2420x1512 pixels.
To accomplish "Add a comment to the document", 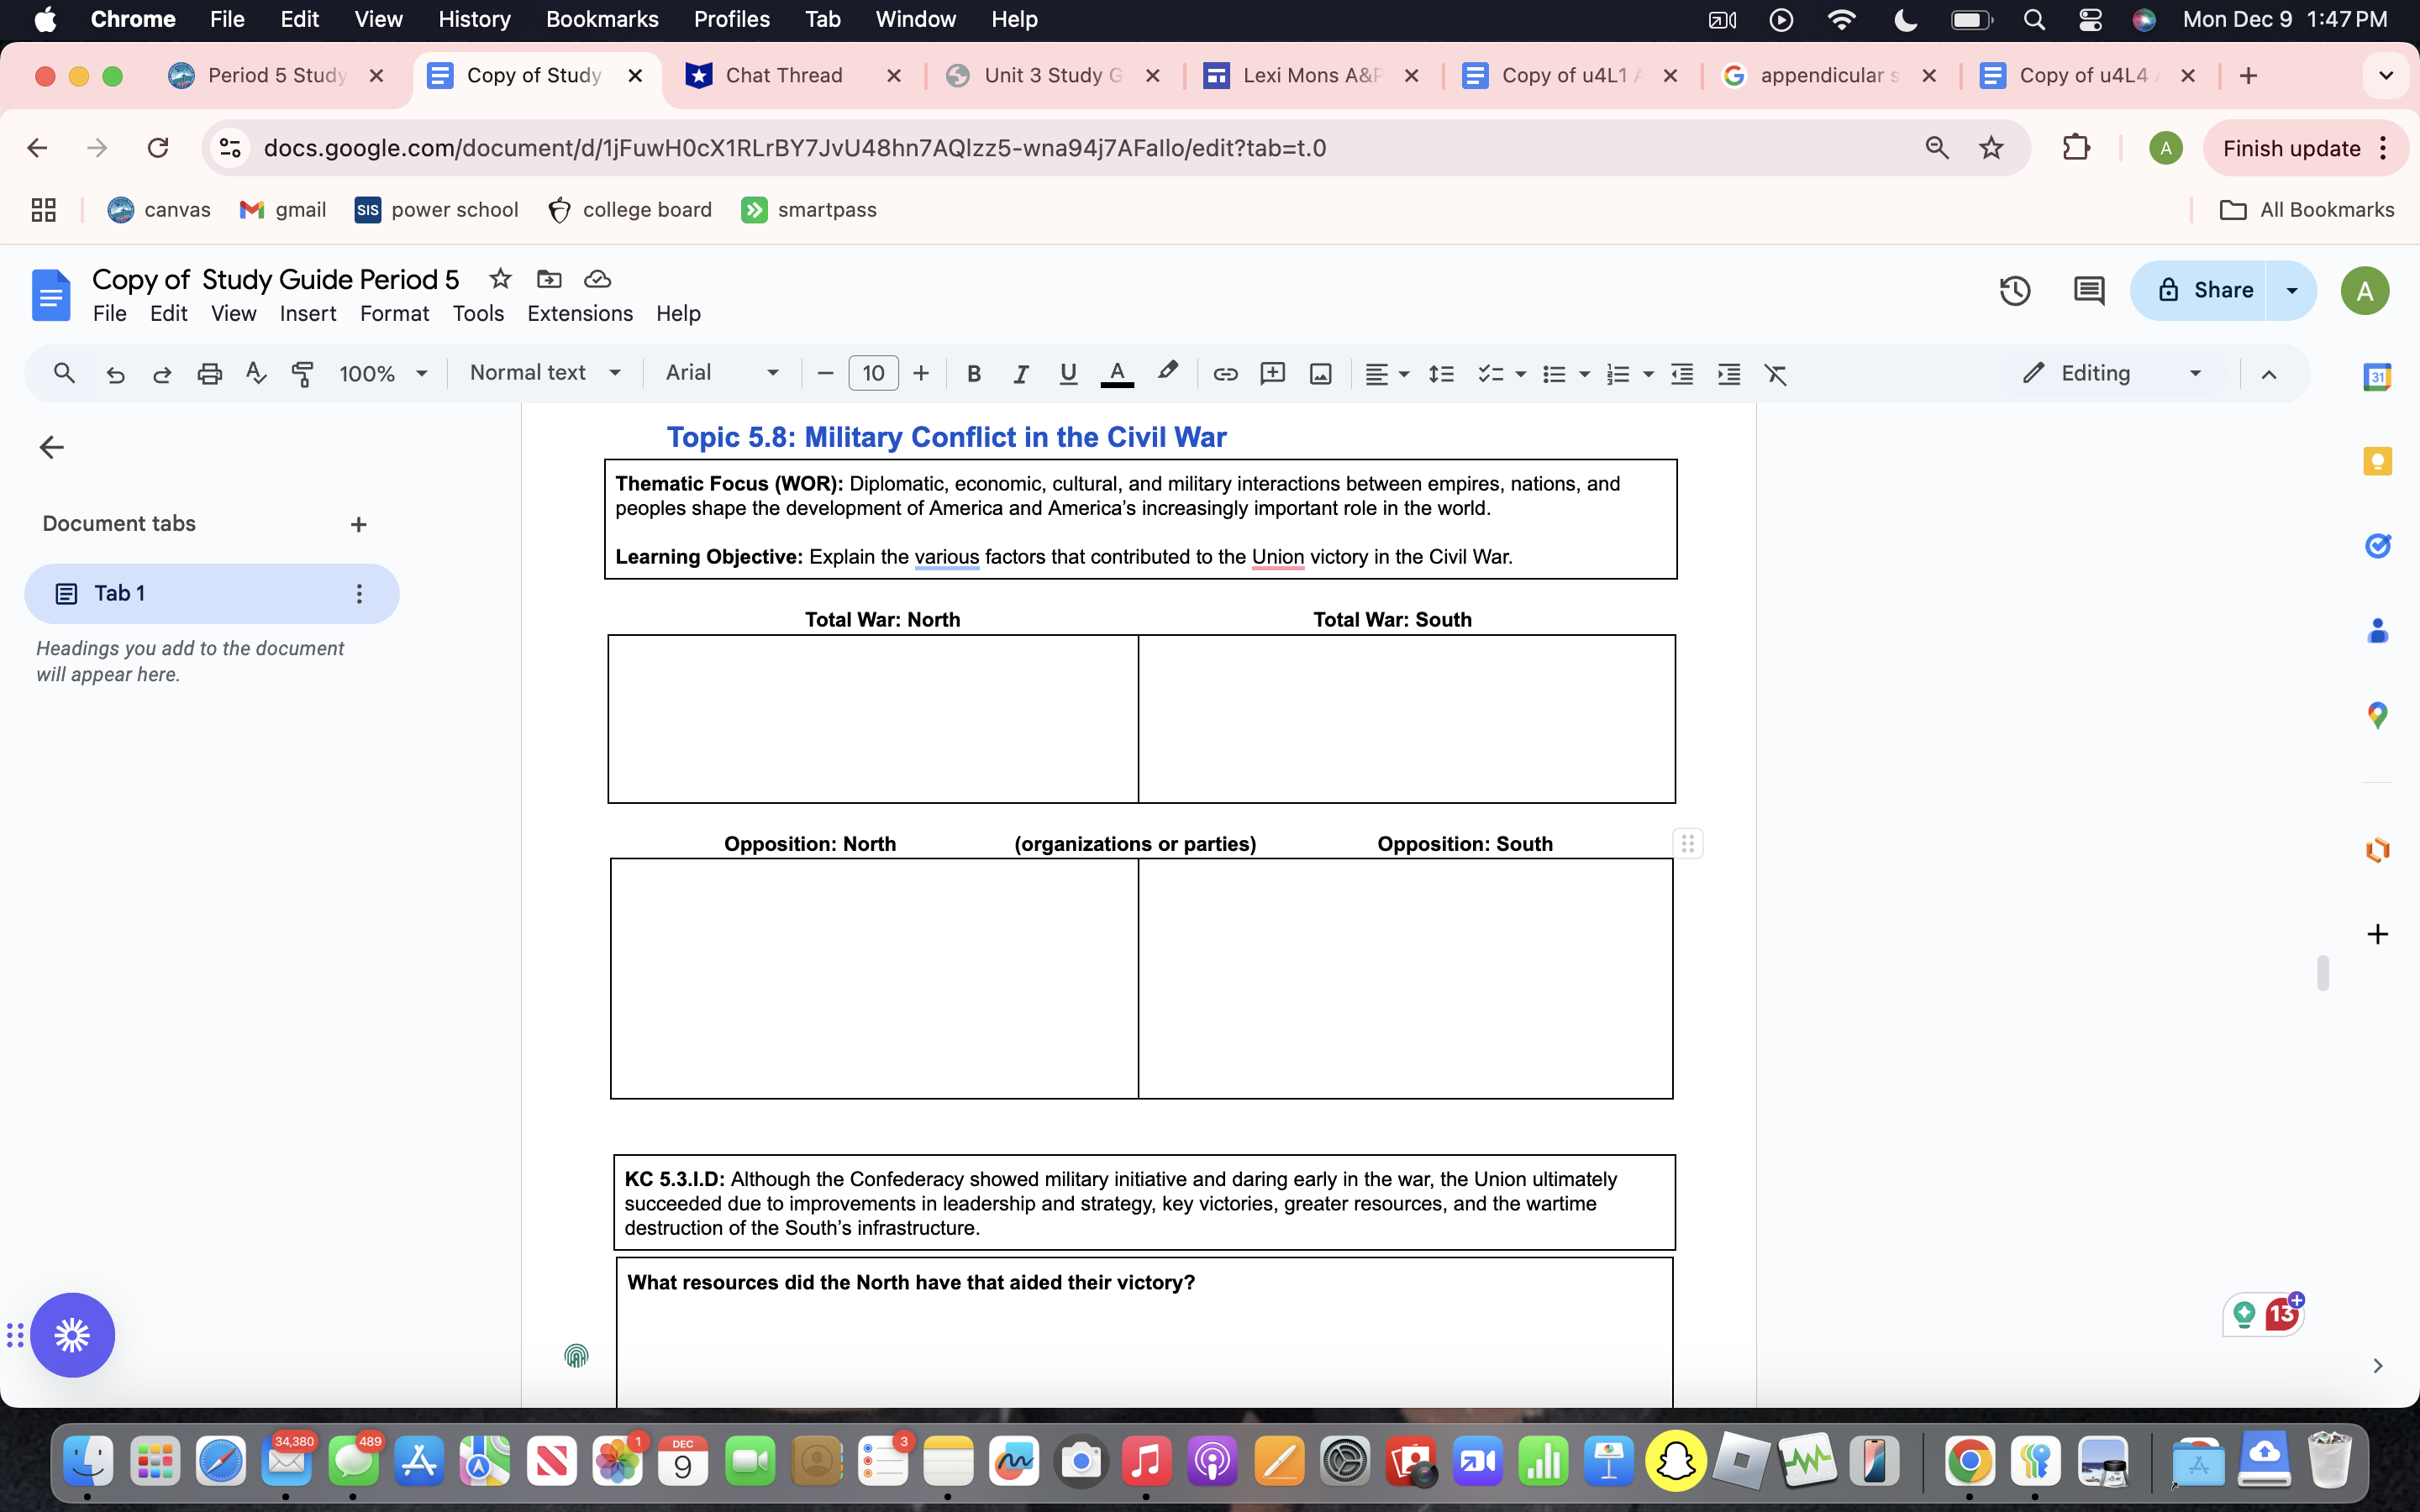I will [1272, 374].
